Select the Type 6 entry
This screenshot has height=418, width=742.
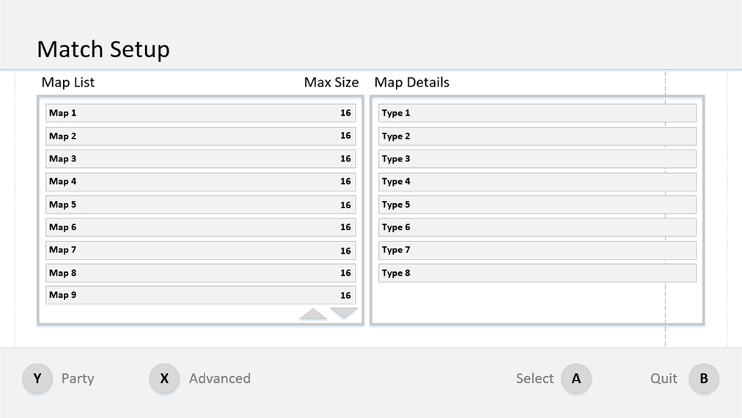point(537,227)
